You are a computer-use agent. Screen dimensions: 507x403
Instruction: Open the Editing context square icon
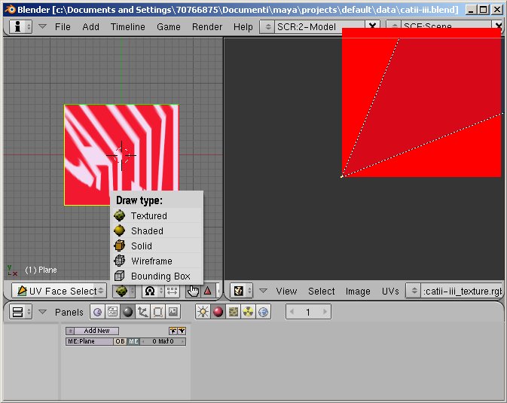coord(157,312)
